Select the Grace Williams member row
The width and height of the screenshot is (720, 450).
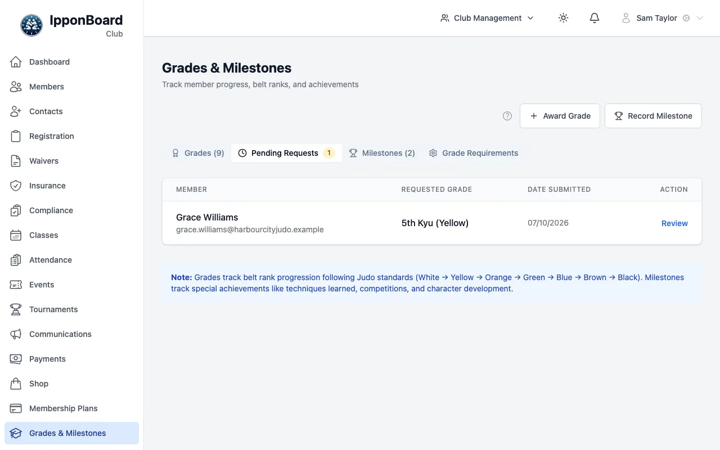tap(432, 223)
